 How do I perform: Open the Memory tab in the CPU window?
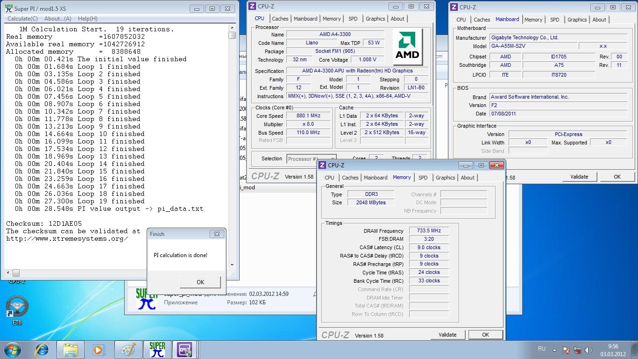tap(332, 19)
